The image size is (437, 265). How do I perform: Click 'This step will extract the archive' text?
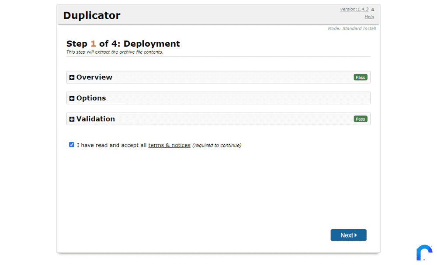pyautogui.click(x=114, y=52)
